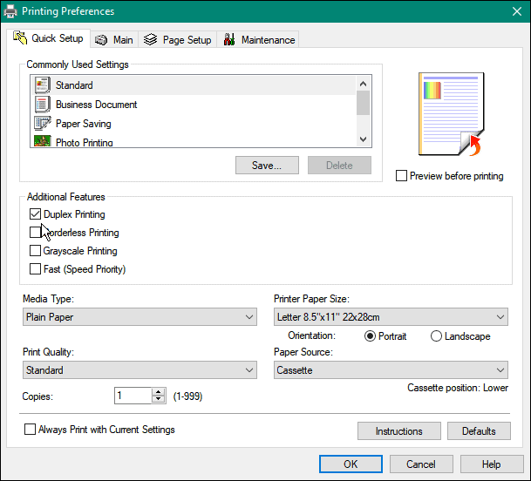Click the Business Document profile icon
The height and width of the screenshot is (481, 531).
[43, 105]
